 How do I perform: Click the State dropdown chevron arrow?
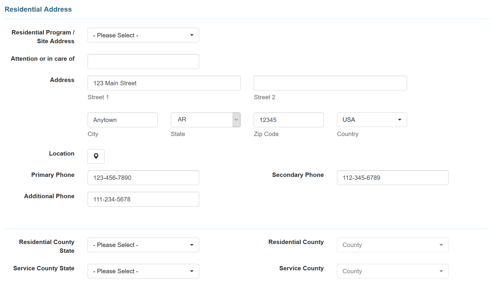236,120
